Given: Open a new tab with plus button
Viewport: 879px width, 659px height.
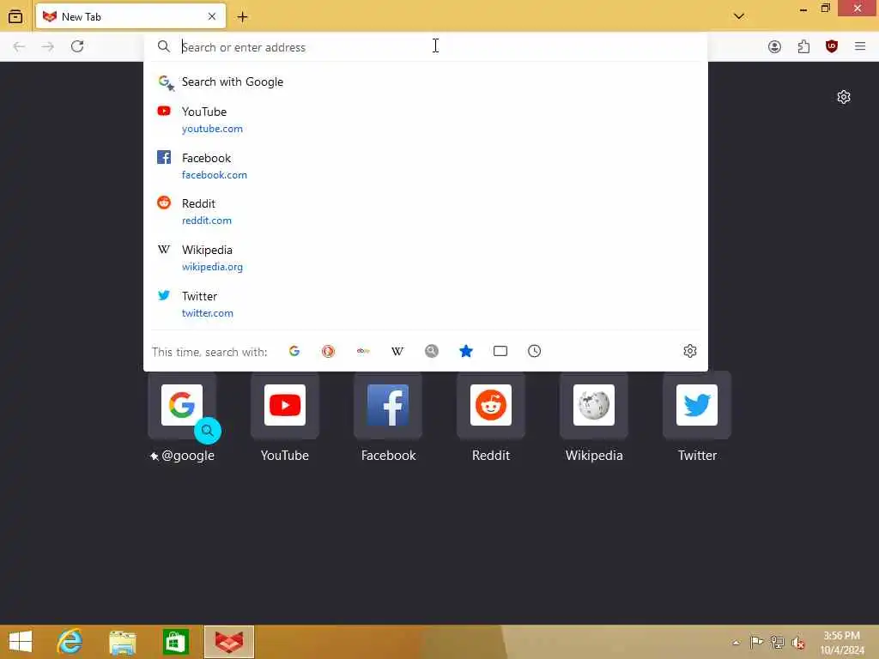Looking at the screenshot, I should point(242,17).
